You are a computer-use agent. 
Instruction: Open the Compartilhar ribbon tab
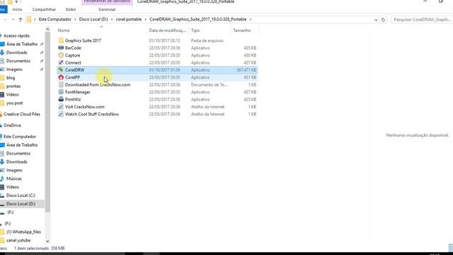pos(44,9)
